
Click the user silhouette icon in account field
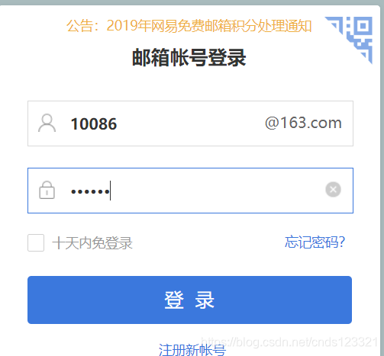click(x=47, y=123)
